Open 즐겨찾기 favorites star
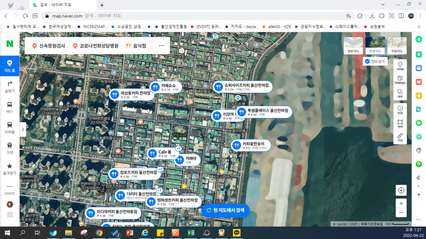 tap(10, 168)
